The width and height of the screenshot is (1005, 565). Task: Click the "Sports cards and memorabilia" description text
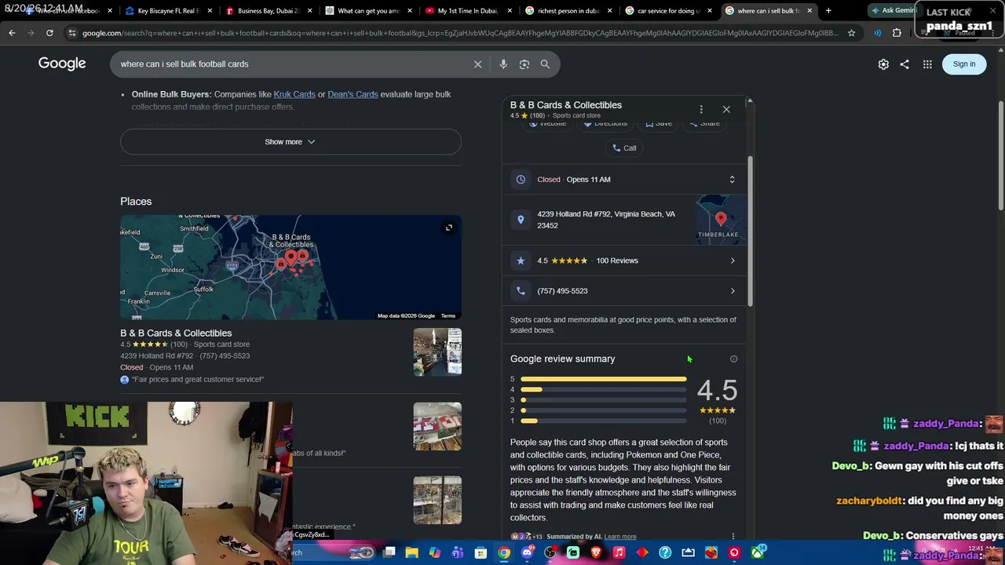623,326
